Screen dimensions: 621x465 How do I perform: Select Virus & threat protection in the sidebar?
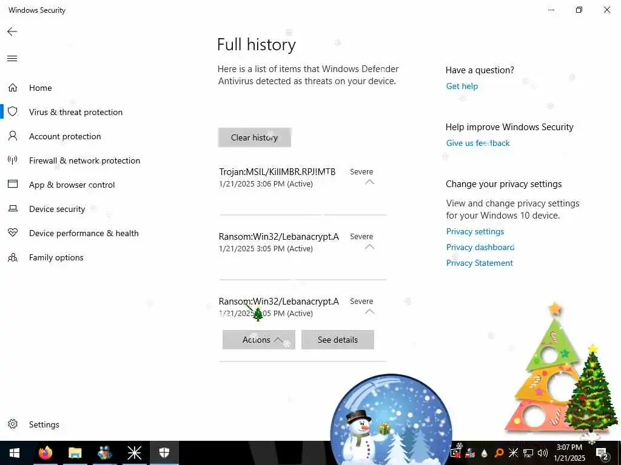click(x=76, y=112)
